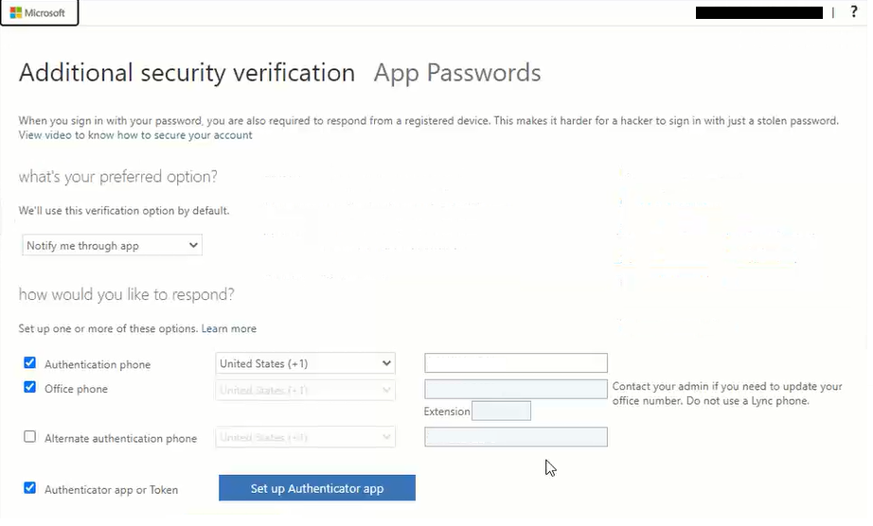Follow the Learn more link
The image size is (873, 526).
228,328
